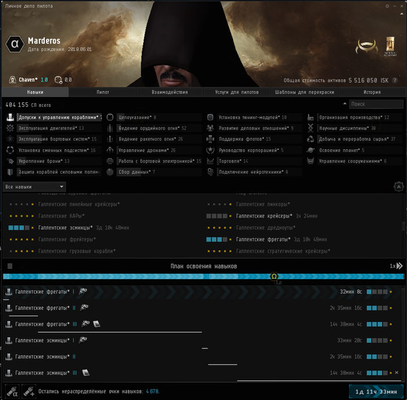Click the Галлентские крейсеры skill entry
This screenshot has width=407, height=400.
[262, 216]
